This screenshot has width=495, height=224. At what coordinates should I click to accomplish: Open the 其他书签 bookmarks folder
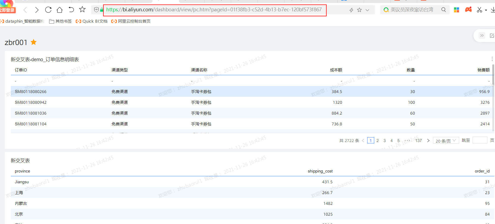coord(60,21)
